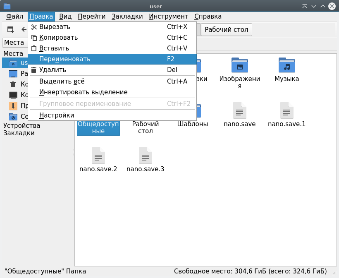Select the Computer monitor icon in the sidebar
This screenshot has height=278, width=339.
13,95
